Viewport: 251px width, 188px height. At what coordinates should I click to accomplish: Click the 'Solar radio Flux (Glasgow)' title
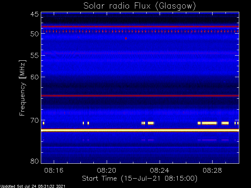pyautogui.click(x=140, y=6)
